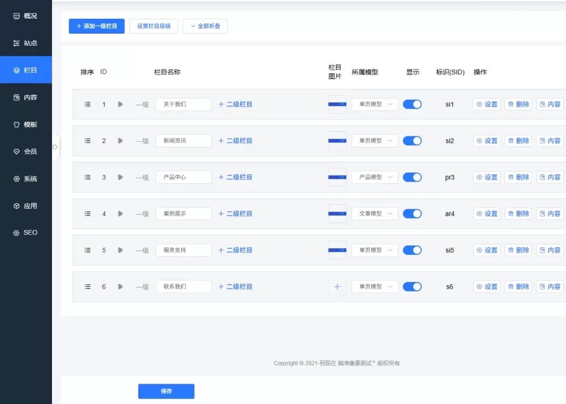Click the sort handle icon for 产品中心 row
This screenshot has height=404, width=566.
click(87, 177)
